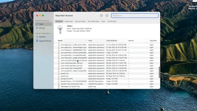Click the large key image in the preview pane

click(60, 29)
